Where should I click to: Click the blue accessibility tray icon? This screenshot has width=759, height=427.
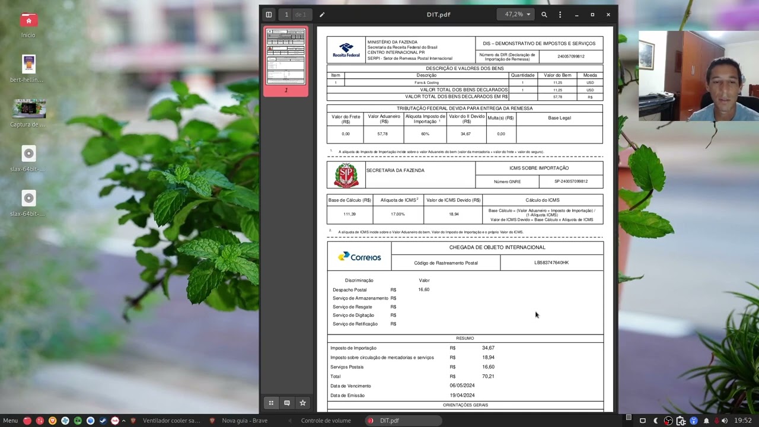(693, 420)
